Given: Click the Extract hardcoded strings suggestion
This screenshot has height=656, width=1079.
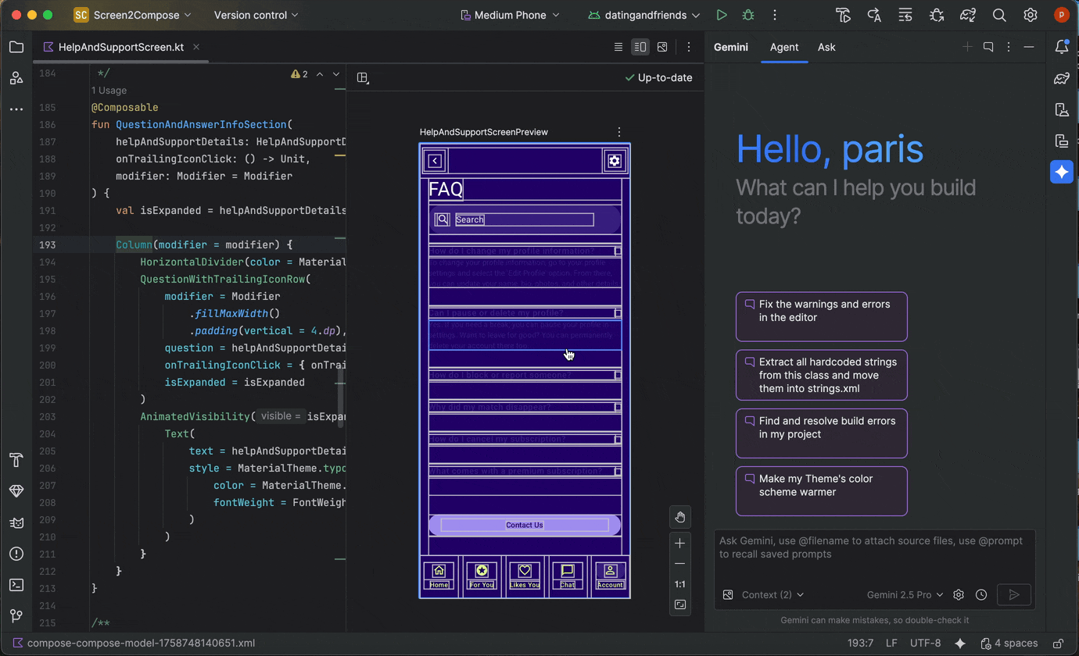Looking at the screenshot, I should [821, 375].
